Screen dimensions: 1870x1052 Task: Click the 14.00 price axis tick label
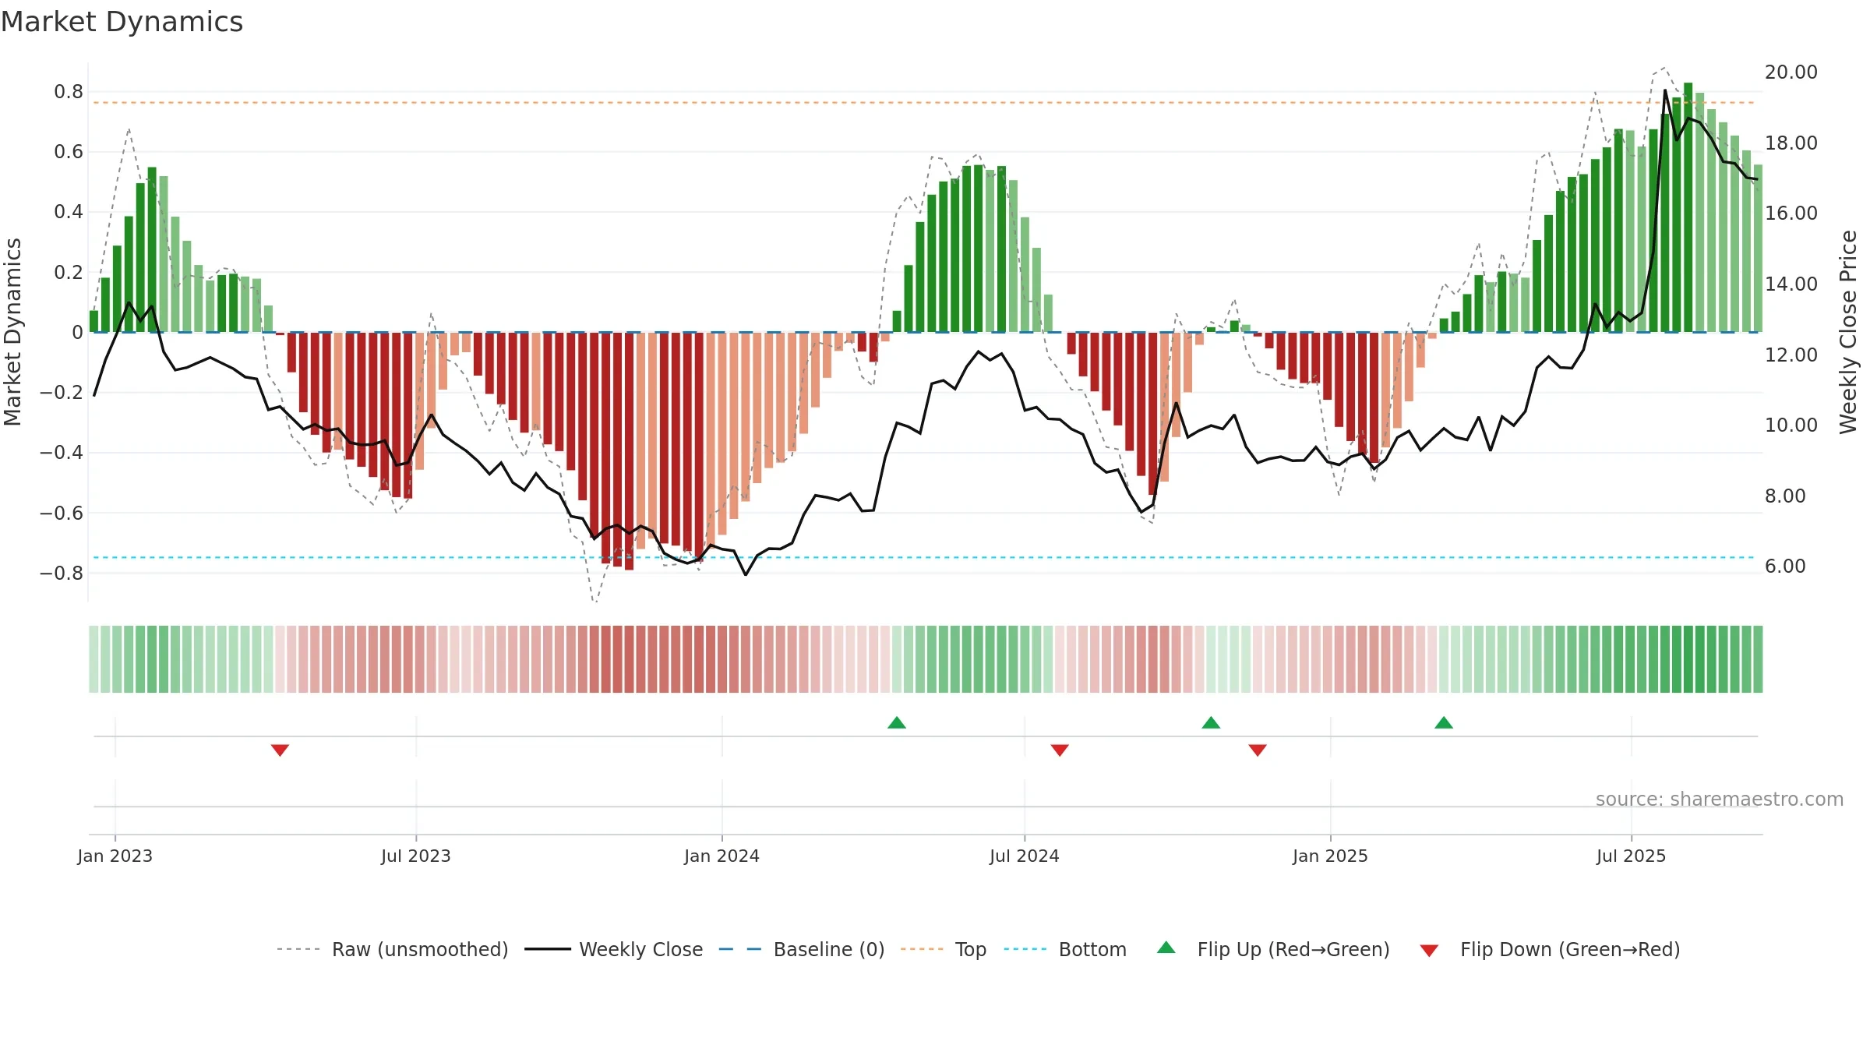pos(1791,284)
